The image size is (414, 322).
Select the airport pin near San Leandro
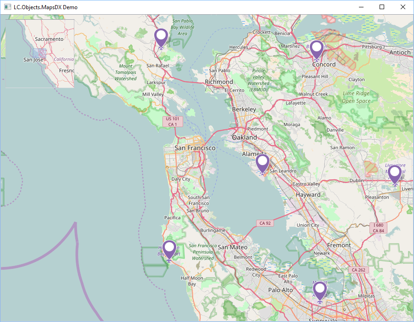[263, 163]
